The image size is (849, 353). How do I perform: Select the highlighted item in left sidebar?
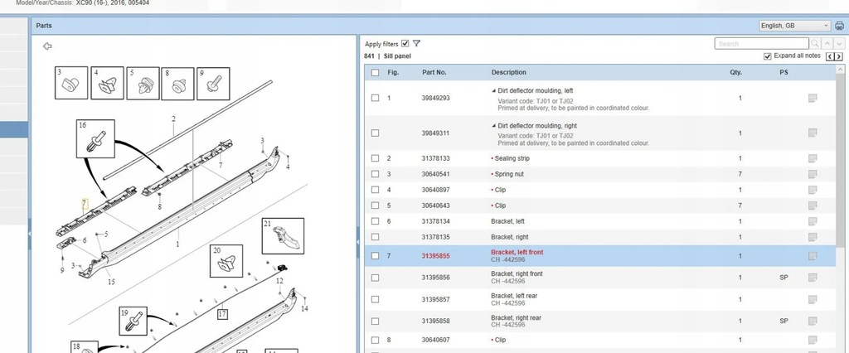[14, 129]
